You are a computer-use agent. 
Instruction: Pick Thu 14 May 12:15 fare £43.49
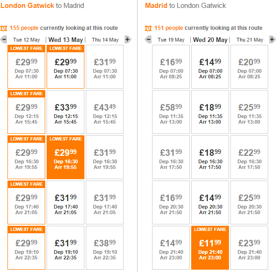(x=105, y=112)
